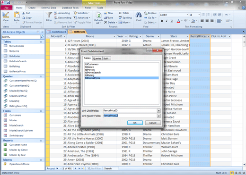Click the Paste icon in the Clipboard group
The image size is (246, 175).
[17, 15]
